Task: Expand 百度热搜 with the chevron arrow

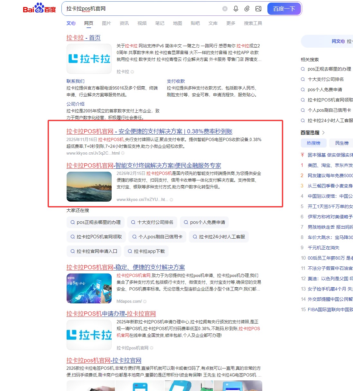Action: coord(324,132)
